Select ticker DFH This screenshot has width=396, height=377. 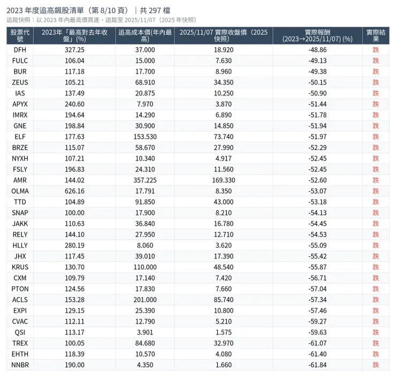(x=20, y=50)
